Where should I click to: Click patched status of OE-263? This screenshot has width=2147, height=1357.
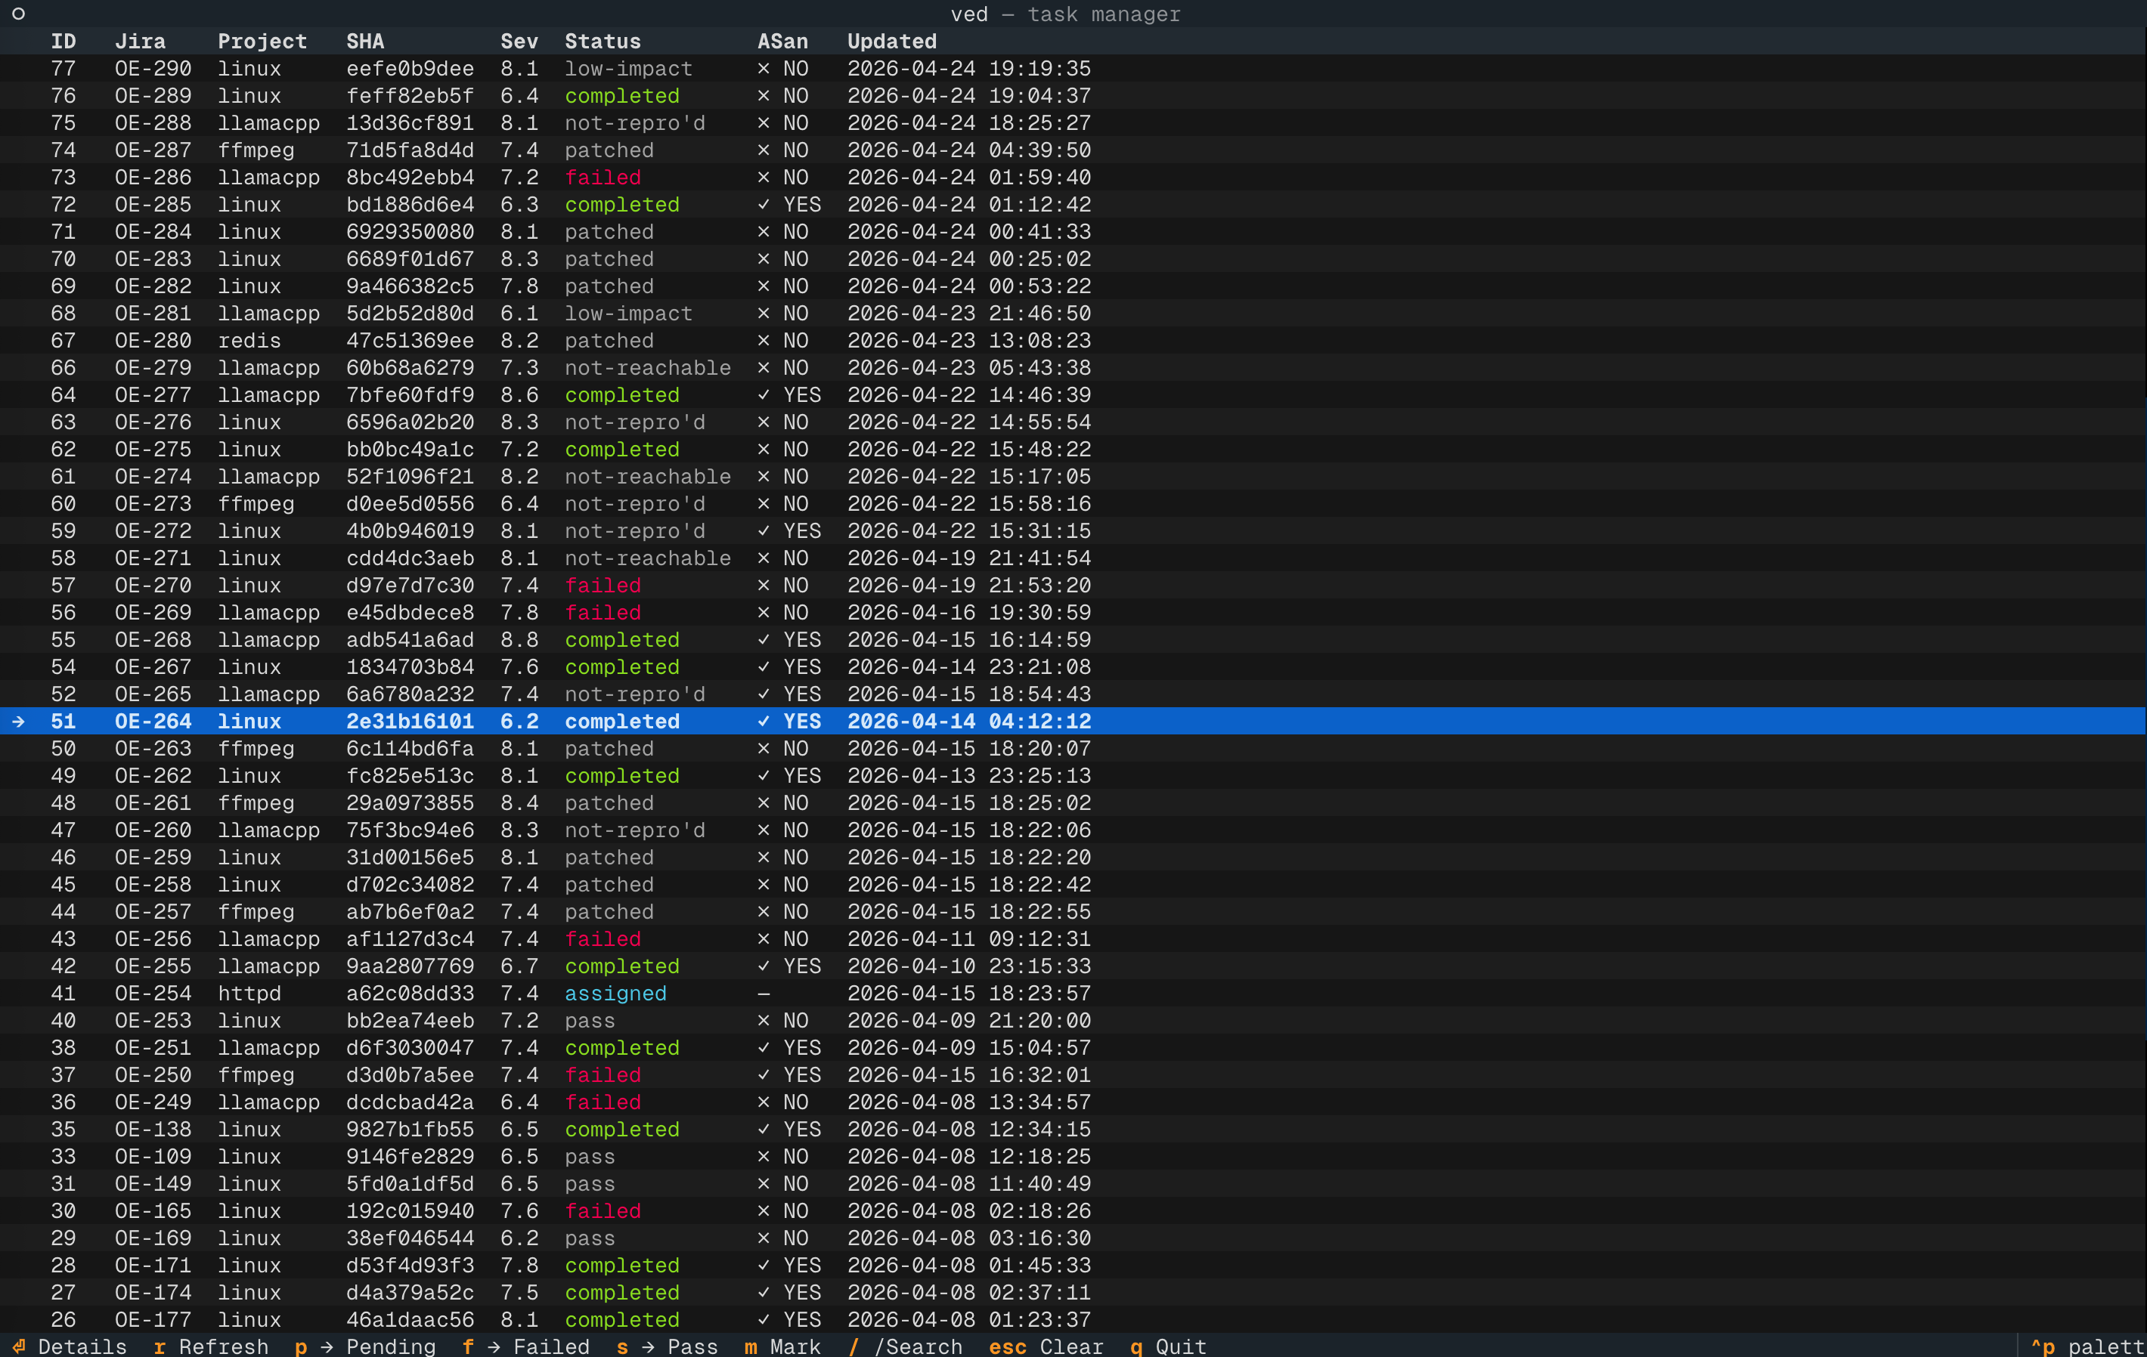click(x=609, y=749)
